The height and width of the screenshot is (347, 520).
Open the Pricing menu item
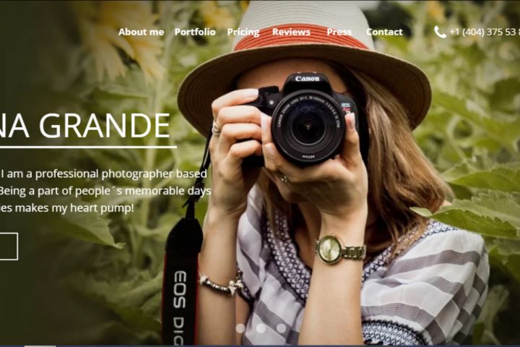point(243,33)
